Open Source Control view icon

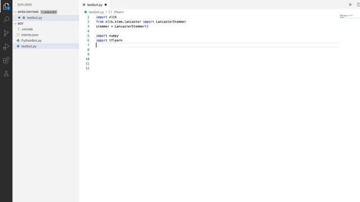pos(6,33)
